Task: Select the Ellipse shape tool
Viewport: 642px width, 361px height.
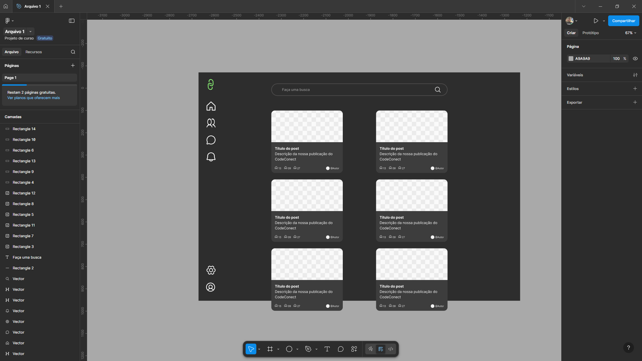Action: [289, 349]
